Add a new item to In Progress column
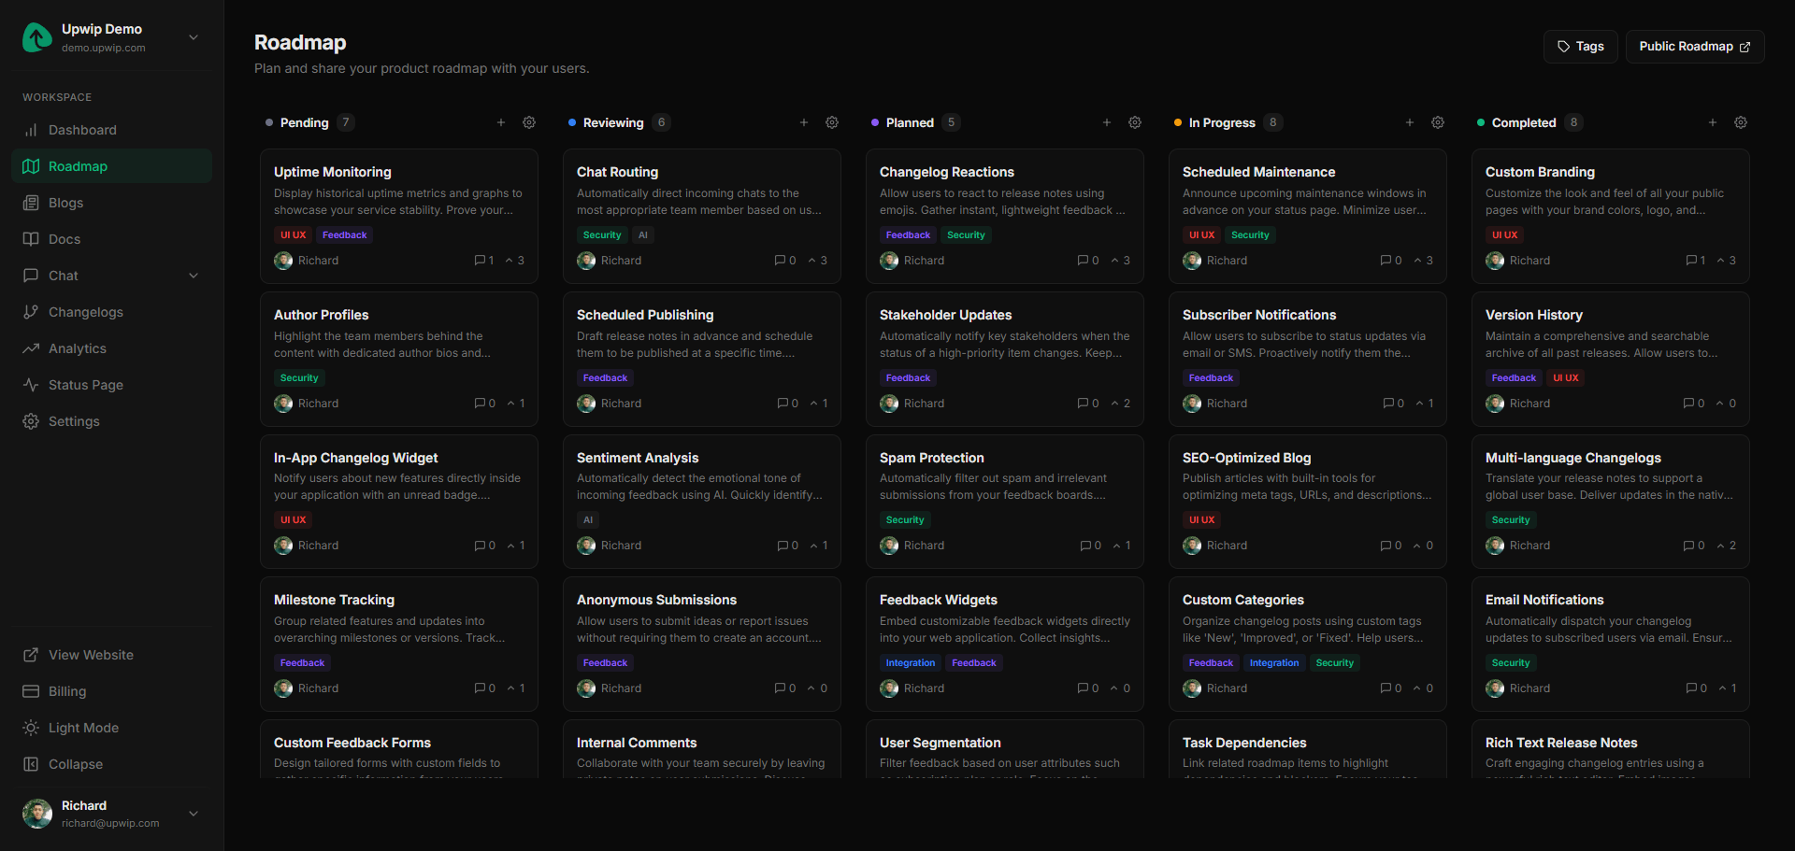Image resolution: width=1795 pixels, height=851 pixels. (1410, 122)
